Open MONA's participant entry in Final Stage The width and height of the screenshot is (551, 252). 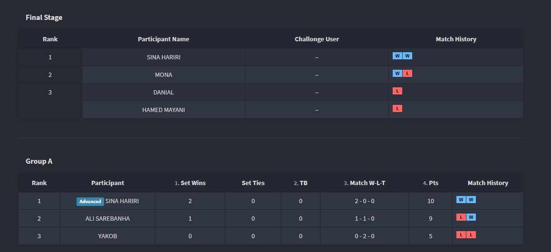[164, 75]
